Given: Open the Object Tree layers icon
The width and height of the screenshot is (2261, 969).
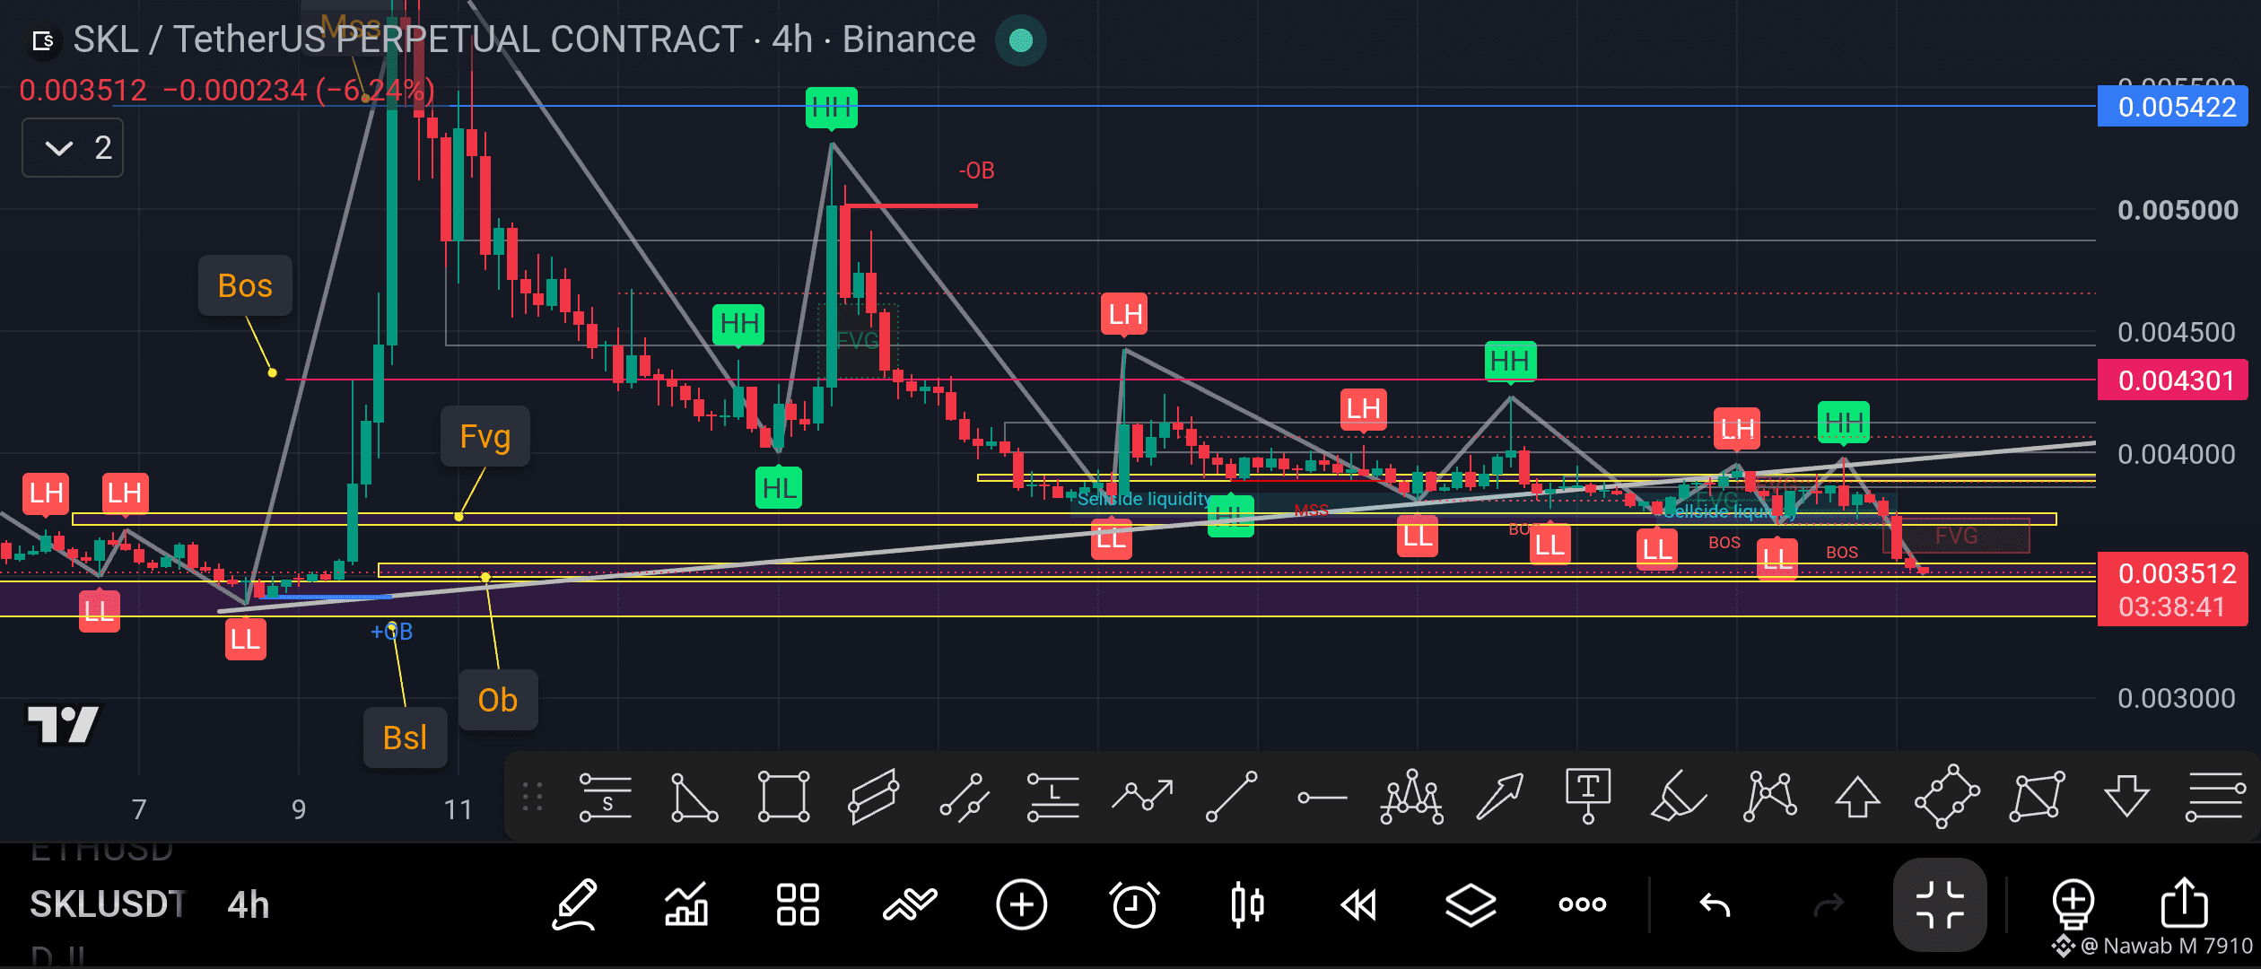Looking at the screenshot, I should click(x=1471, y=904).
